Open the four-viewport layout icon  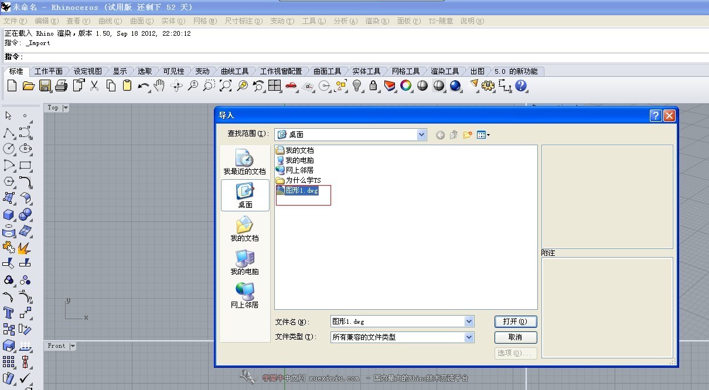[x=275, y=86]
